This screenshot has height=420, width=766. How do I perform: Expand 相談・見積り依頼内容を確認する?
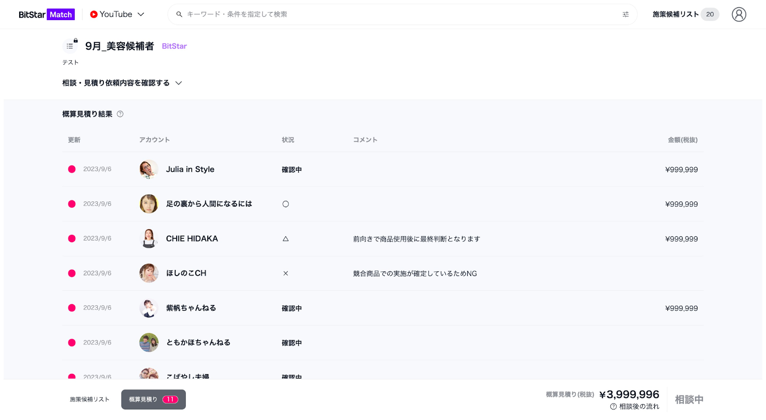pos(122,83)
